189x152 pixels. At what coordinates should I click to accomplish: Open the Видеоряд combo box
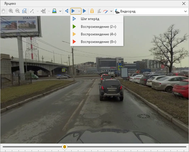pos(151,11)
